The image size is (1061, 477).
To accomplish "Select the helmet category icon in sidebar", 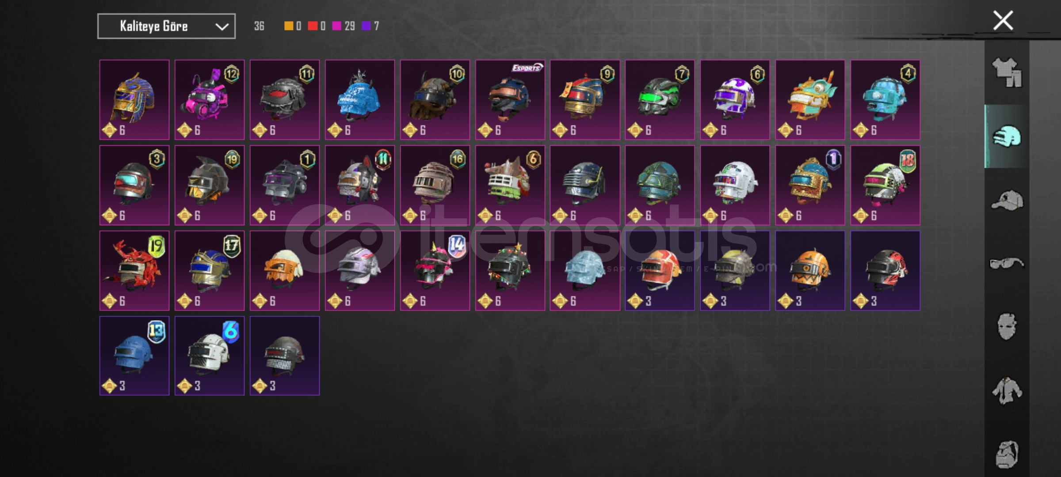I will [x=1007, y=136].
